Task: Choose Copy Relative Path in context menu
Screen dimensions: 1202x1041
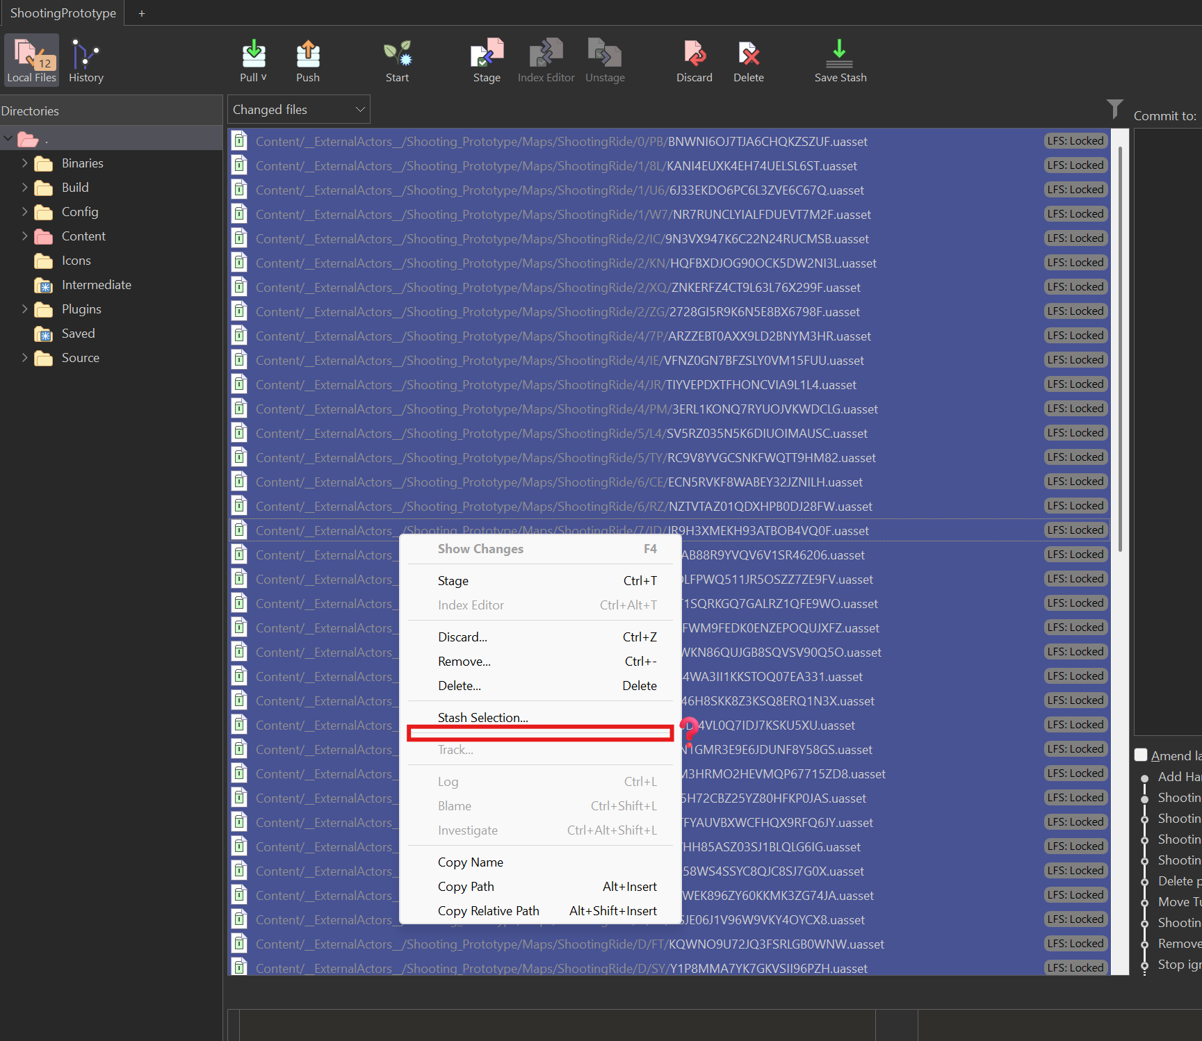Action: [x=540, y=911]
